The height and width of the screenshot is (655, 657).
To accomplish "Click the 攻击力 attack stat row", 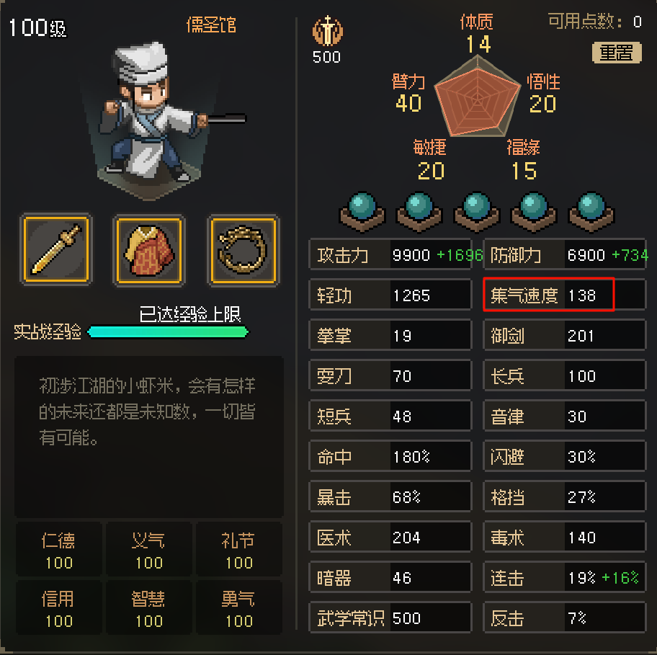I will (390, 255).
